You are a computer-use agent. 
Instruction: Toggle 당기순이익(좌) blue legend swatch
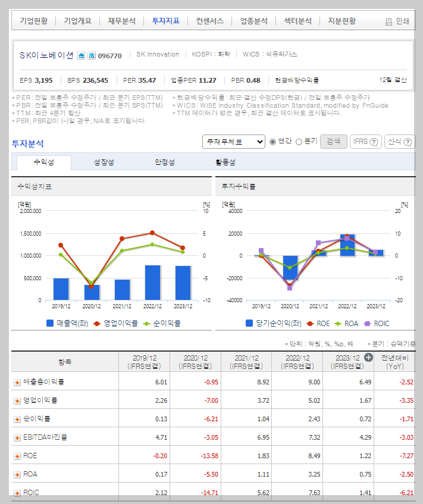249,323
